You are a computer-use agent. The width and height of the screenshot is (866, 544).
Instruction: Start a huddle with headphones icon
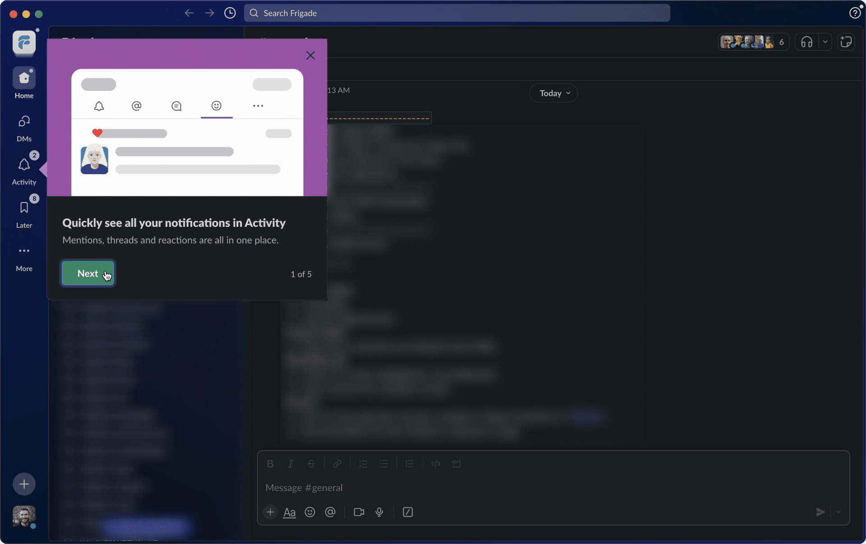(x=807, y=42)
